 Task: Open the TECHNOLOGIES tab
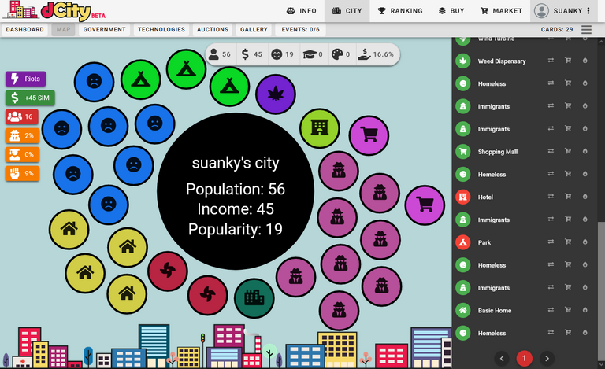[x=161, y=30]
